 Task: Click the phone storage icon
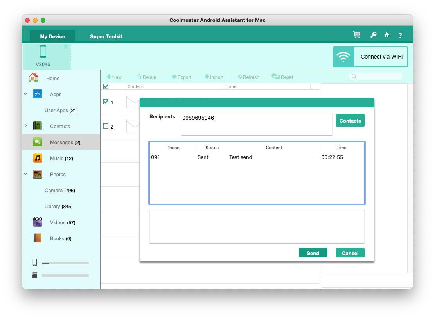(35, 262)
